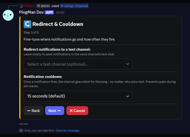Screen dimensions: 190x137
Task: Click the eye icon beside 'Only you can see this'
Action: (21, 130)
